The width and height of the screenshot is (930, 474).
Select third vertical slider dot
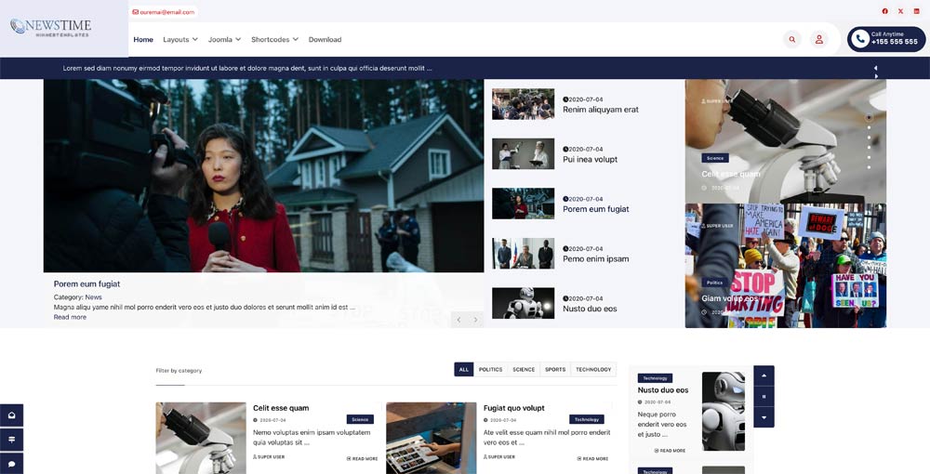click(869, 138)
